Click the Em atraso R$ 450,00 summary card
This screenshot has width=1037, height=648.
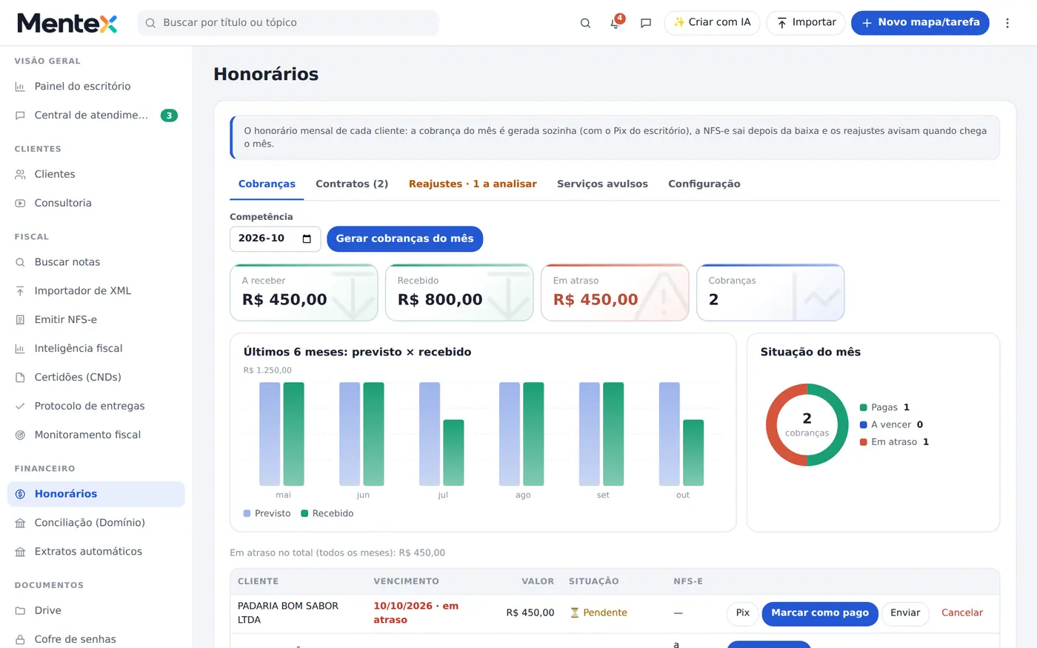click(x=615, y=293)
